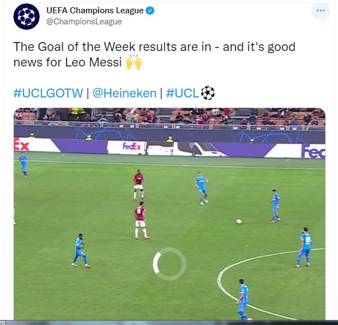Click the soccer ball emoji after #UCL
The image size is (338, 325).
click(208, 93)
